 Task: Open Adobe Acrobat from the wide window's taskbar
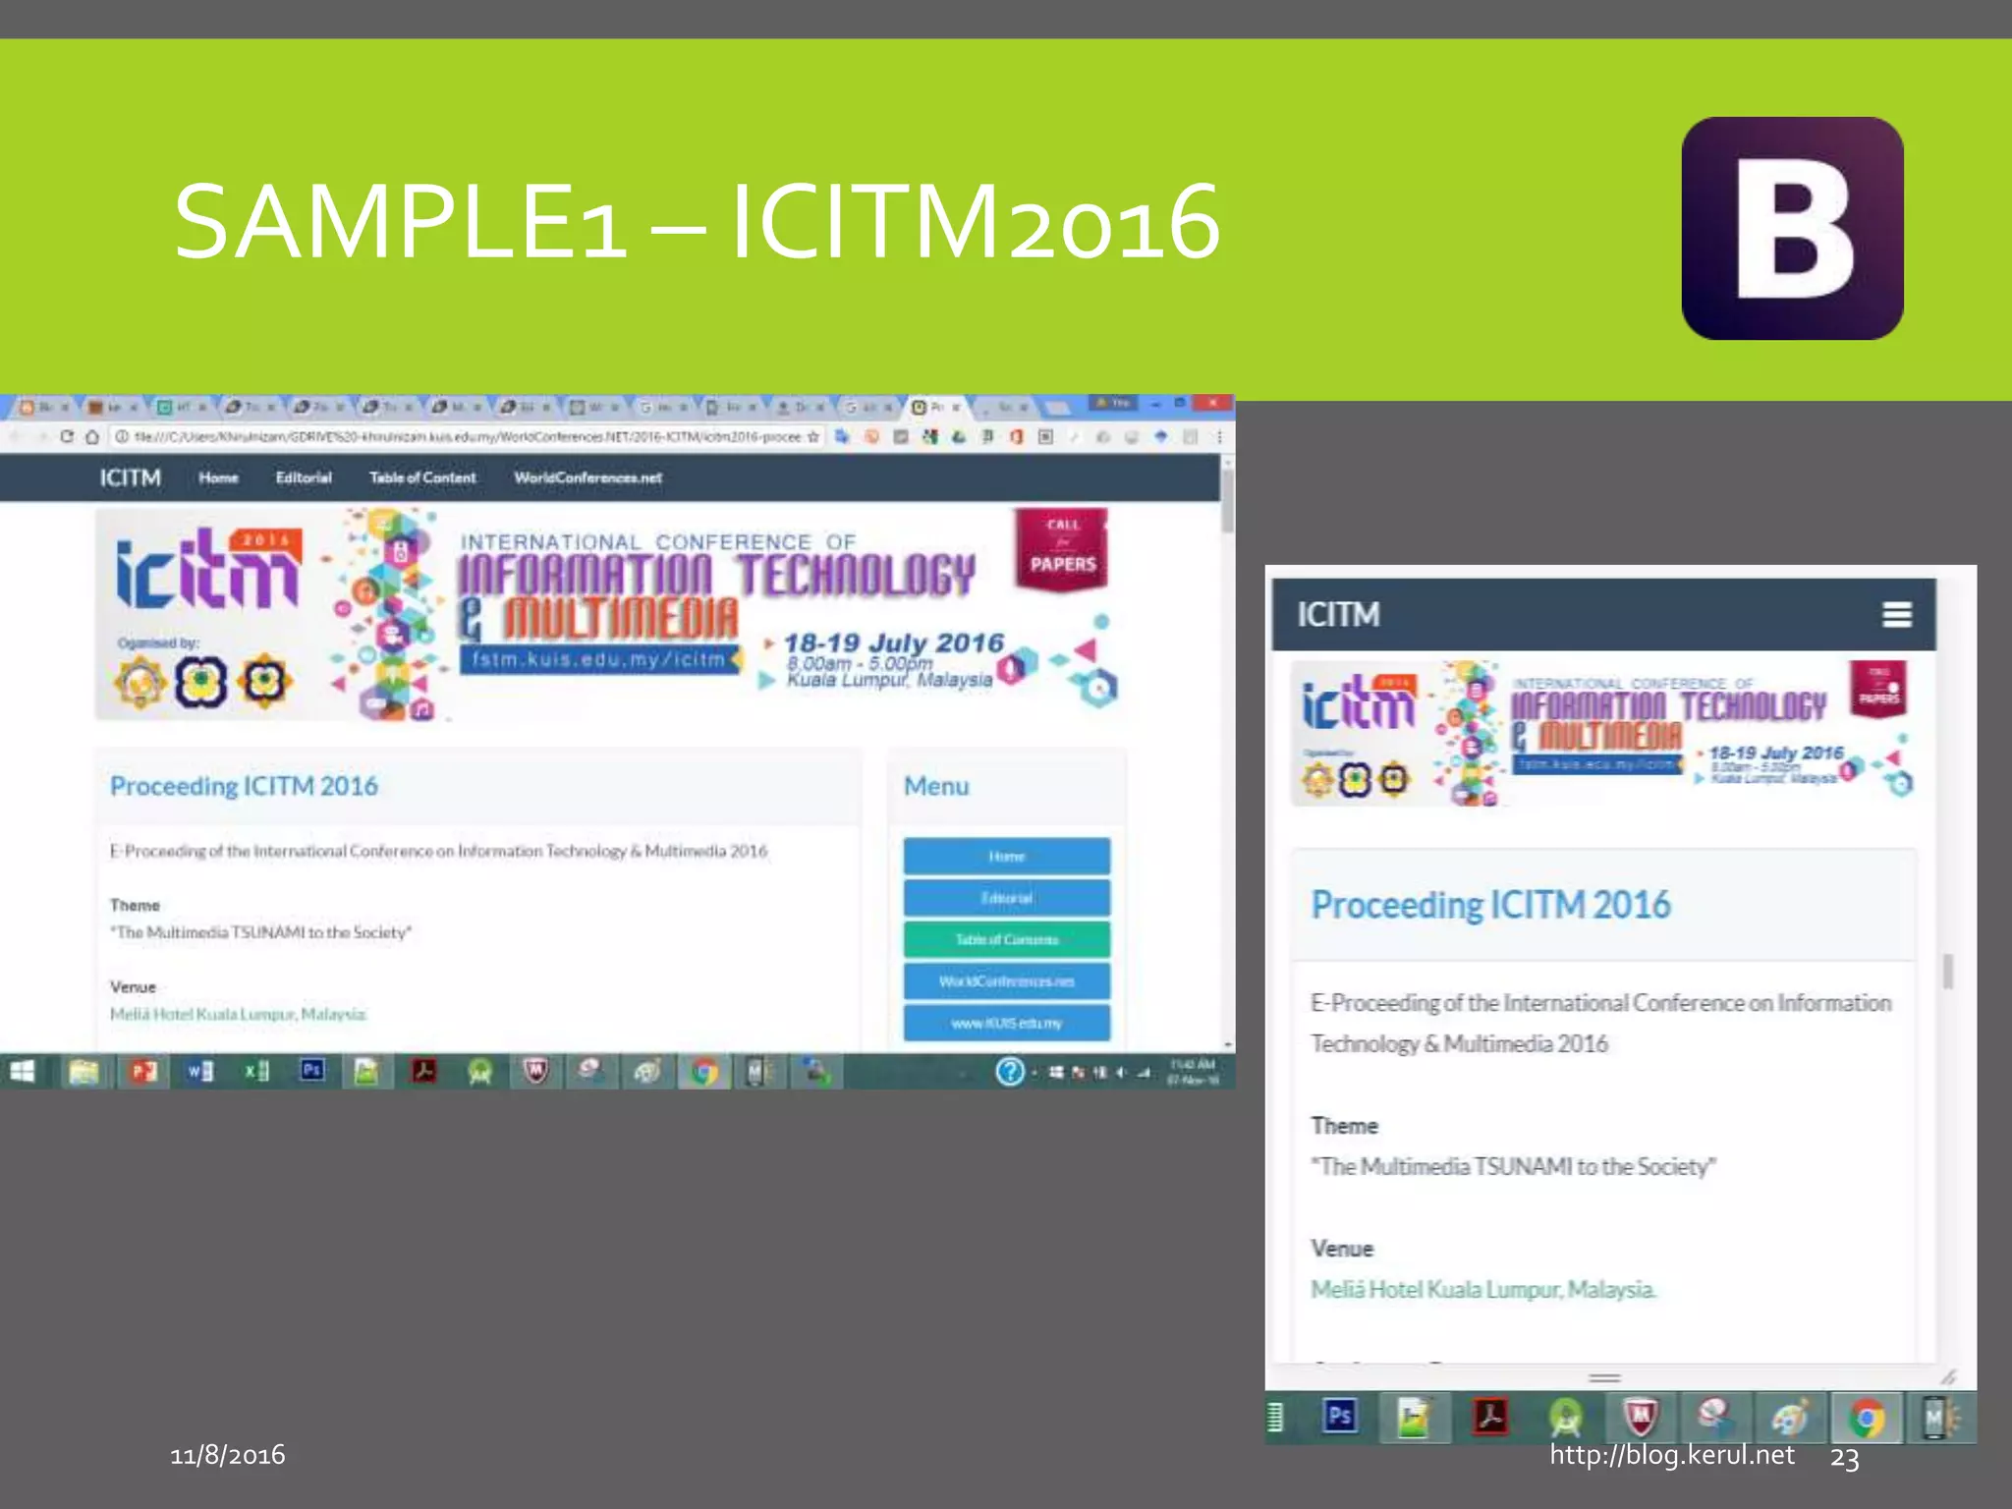click(424, 1071)
